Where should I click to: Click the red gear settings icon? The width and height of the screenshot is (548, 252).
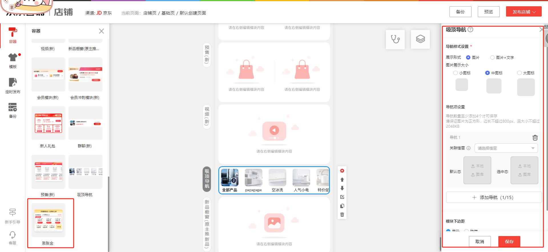point(342,171)
